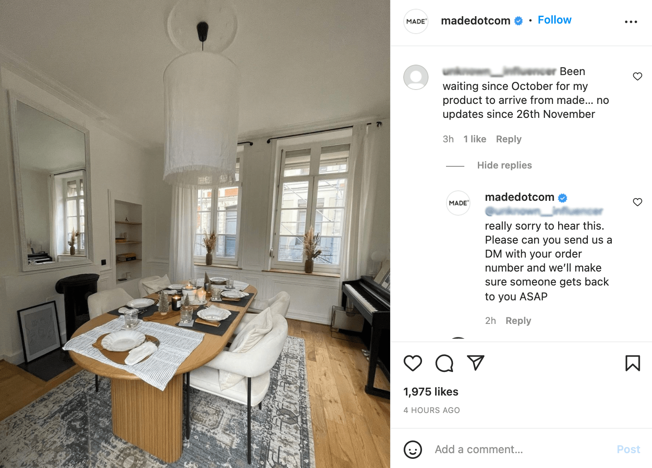Viewport: 652px width, 468px height.
Task: Share the post via paper plane icon
Action: 476,363
